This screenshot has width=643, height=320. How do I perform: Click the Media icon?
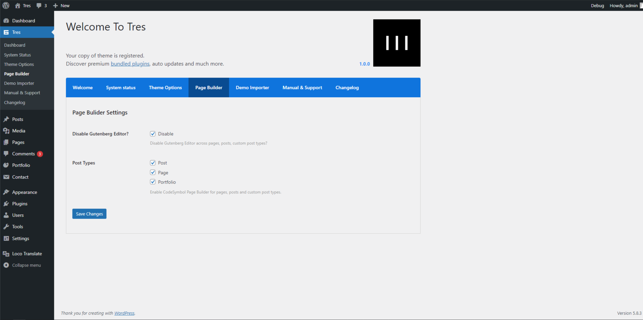(6, 131)
